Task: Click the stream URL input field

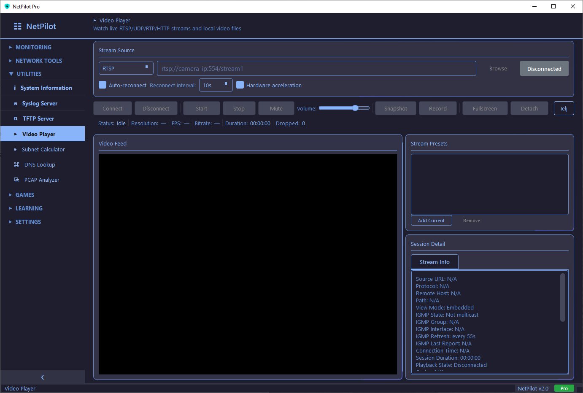Action: [316, 68]
